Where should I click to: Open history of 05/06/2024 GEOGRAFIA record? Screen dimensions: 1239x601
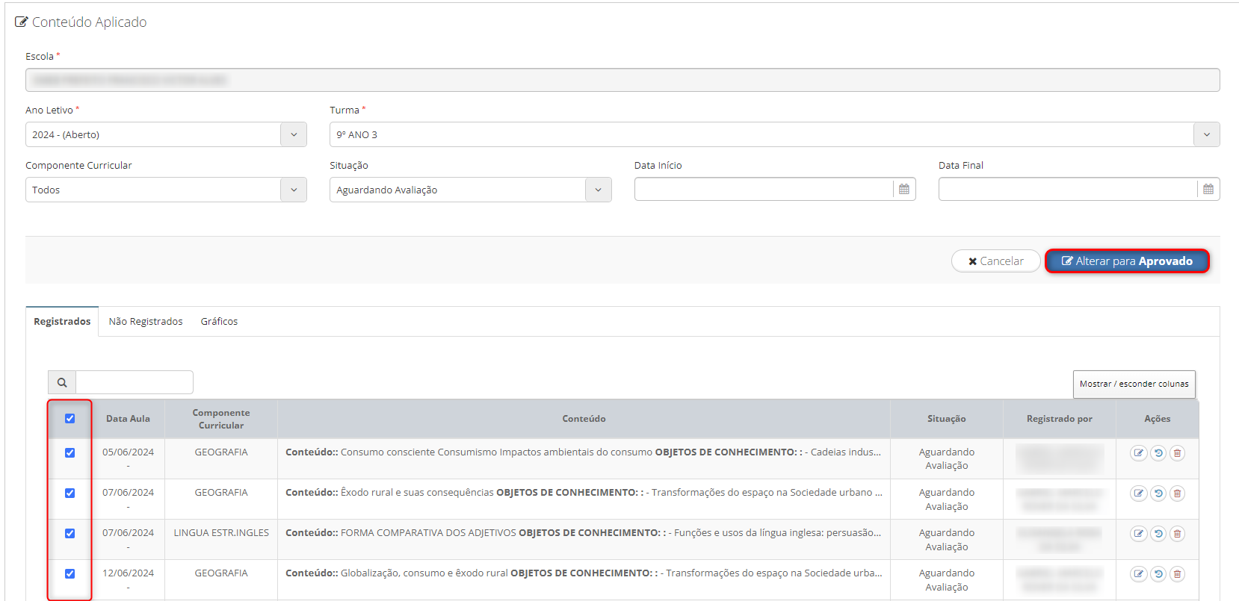(x=1158, y=453)
